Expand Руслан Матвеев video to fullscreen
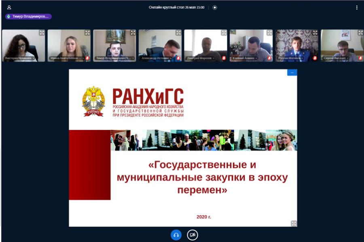The width and height of the screenshot is (364, 242). point(315,33)
